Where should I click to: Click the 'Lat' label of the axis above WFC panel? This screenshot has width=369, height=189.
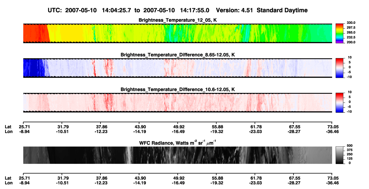coord(8,127)
